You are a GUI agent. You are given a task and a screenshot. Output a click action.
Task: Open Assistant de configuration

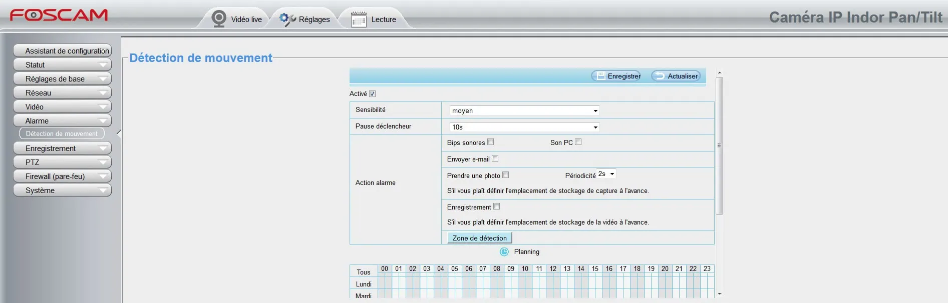(62, 51)
